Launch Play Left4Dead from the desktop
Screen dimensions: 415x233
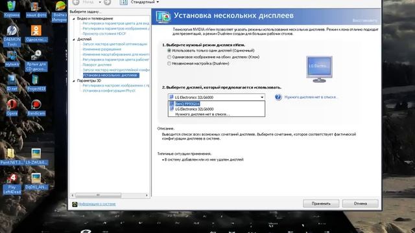point(12,184)
